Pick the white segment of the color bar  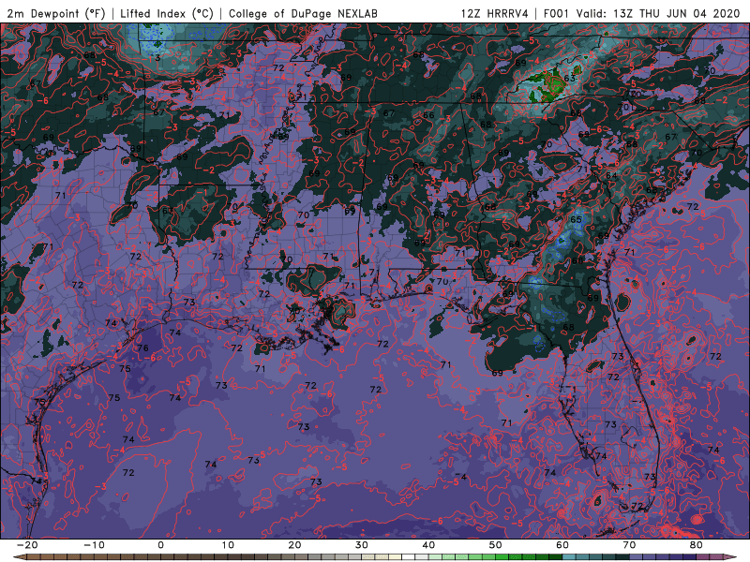tap(409, 557)
